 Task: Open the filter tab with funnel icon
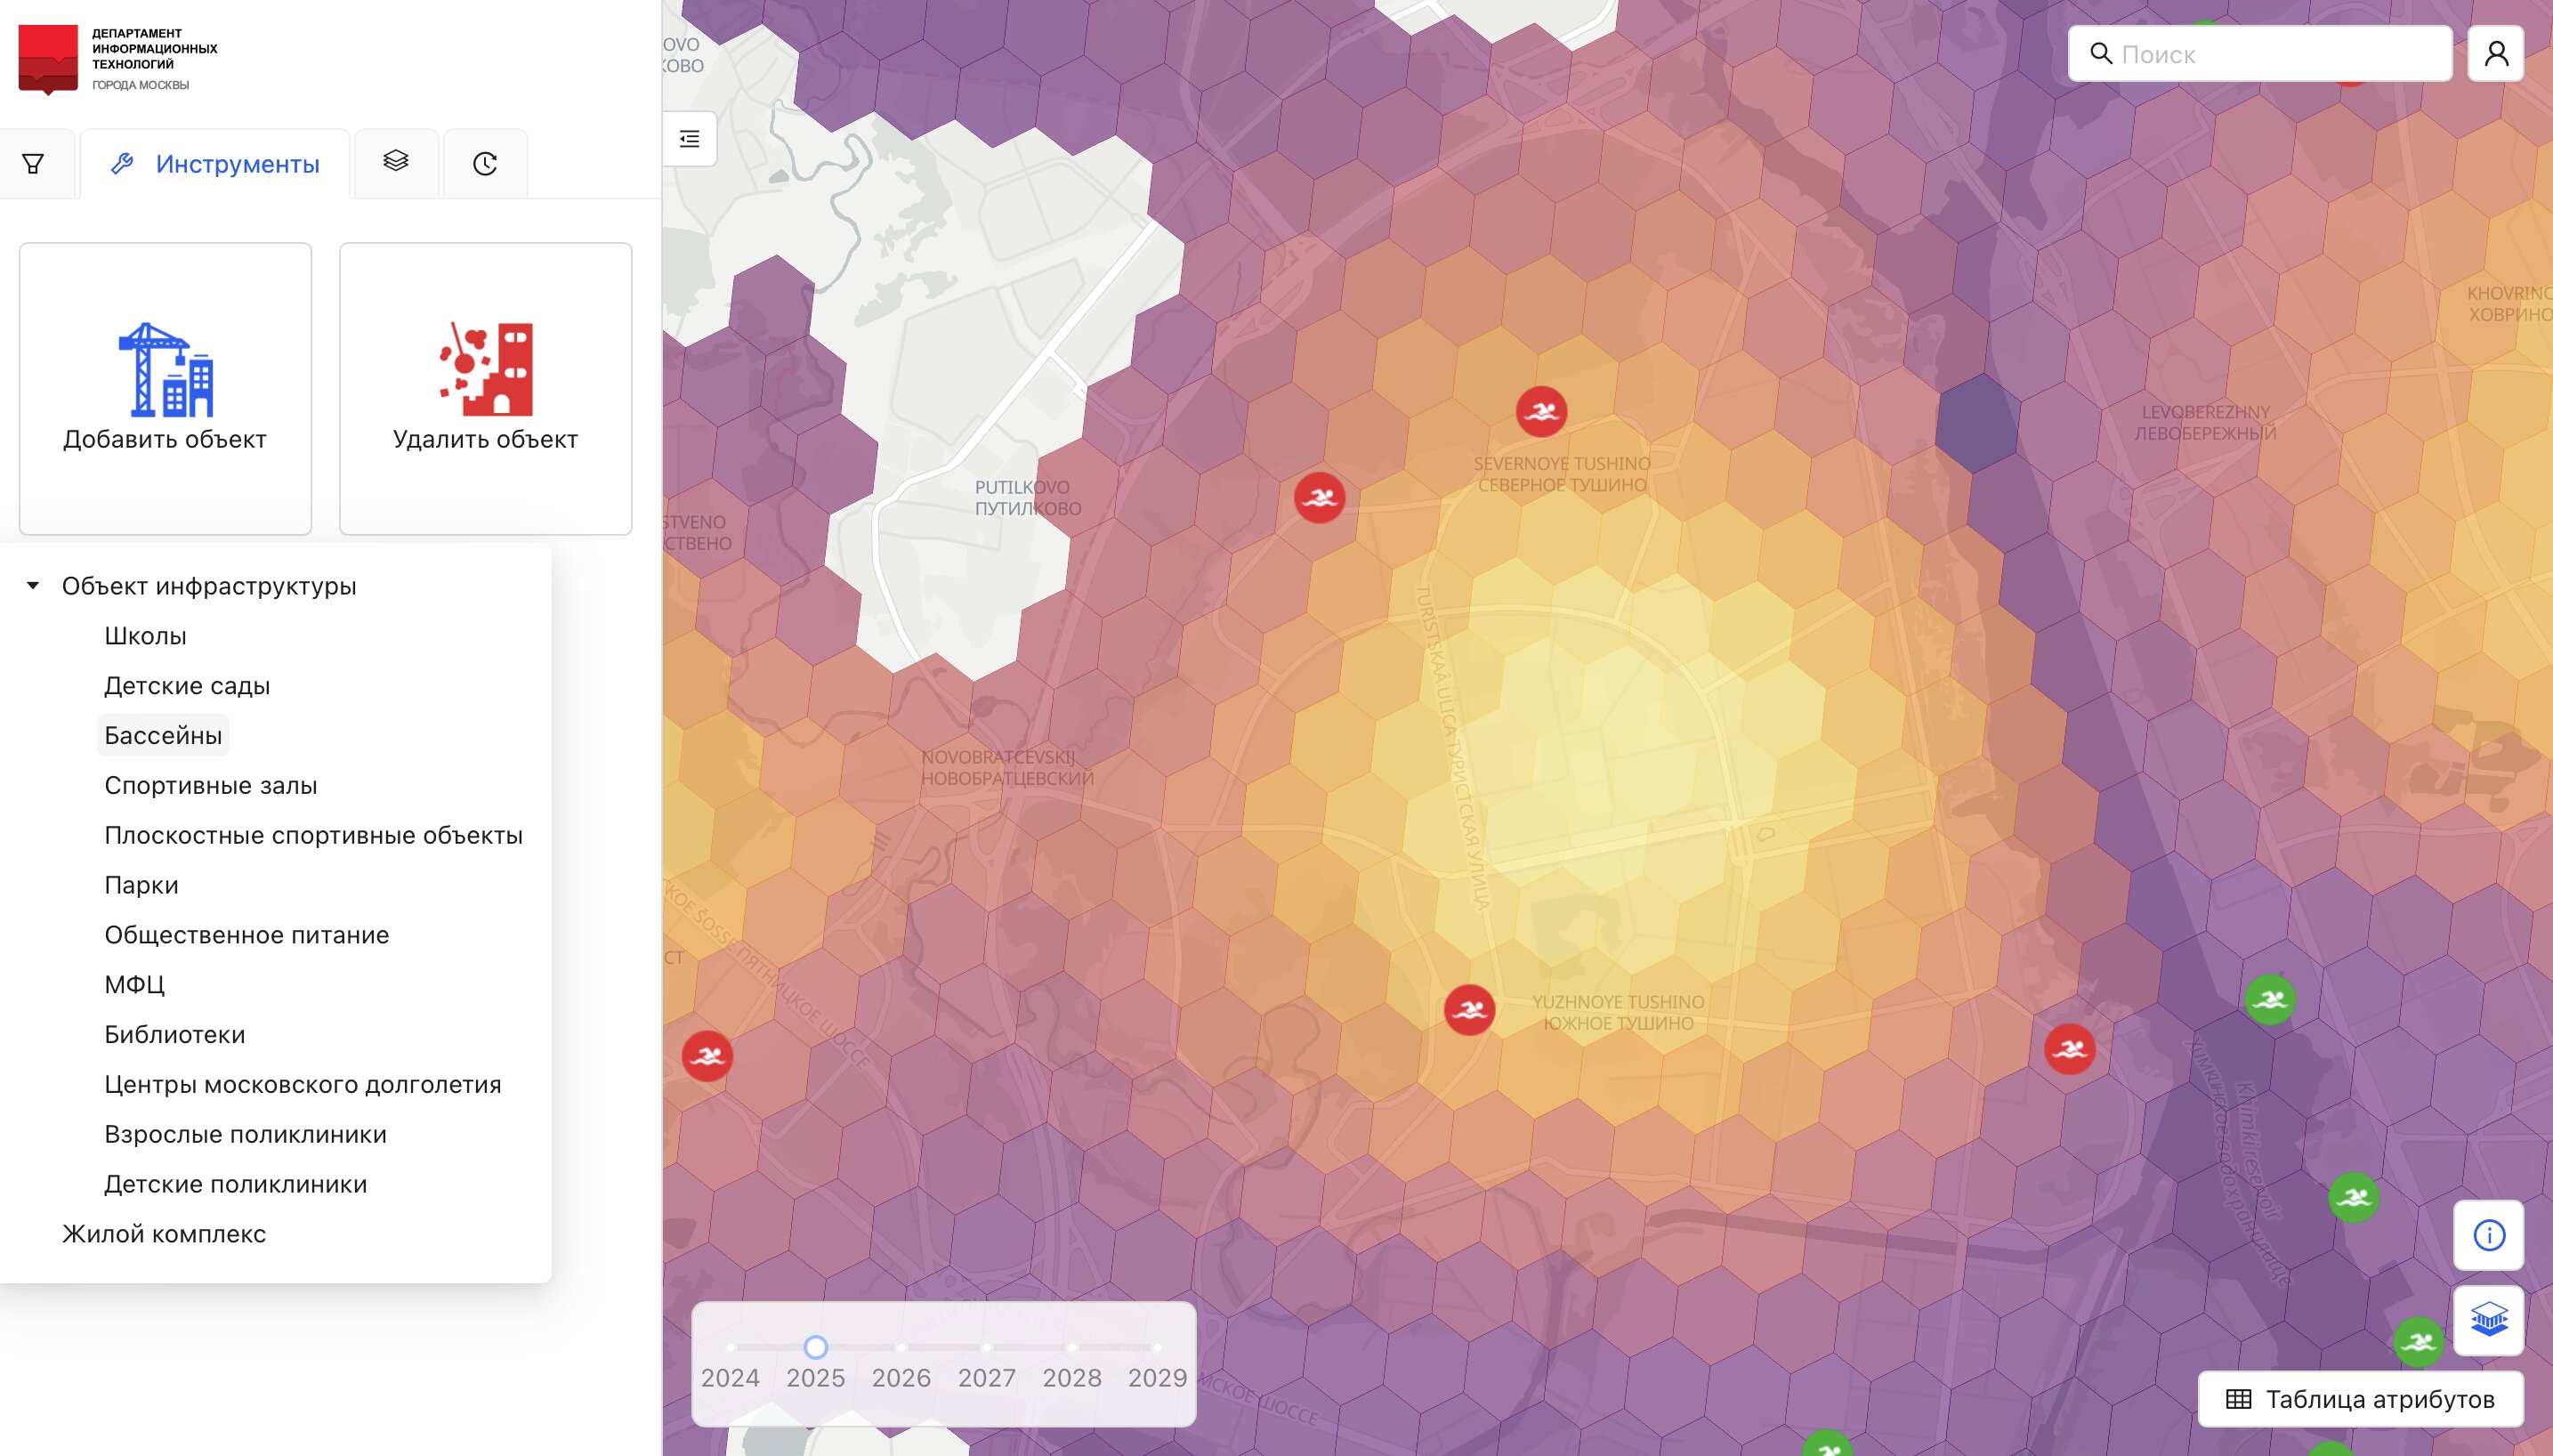33,163
